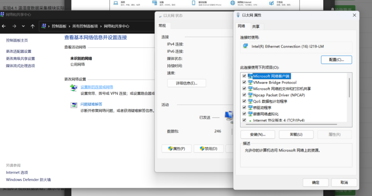Click 移动设备 category in background Settings
The image size is (372, 196).
(x=207, y=3)
